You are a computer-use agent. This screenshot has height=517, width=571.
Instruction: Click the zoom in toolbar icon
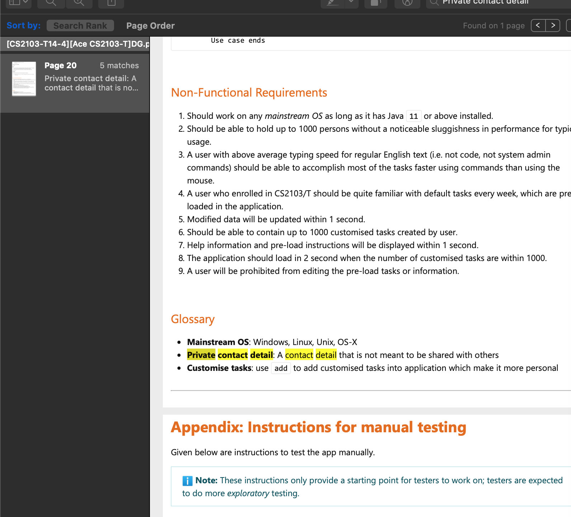(79, 3)
